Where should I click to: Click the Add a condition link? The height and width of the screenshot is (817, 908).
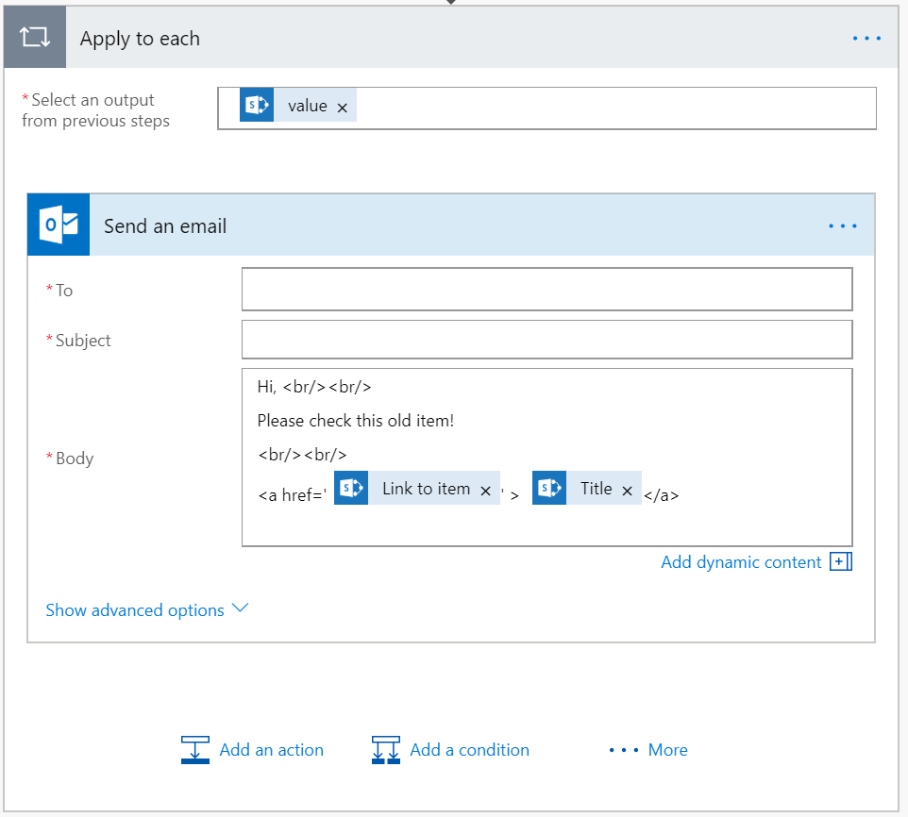(469, 749)
